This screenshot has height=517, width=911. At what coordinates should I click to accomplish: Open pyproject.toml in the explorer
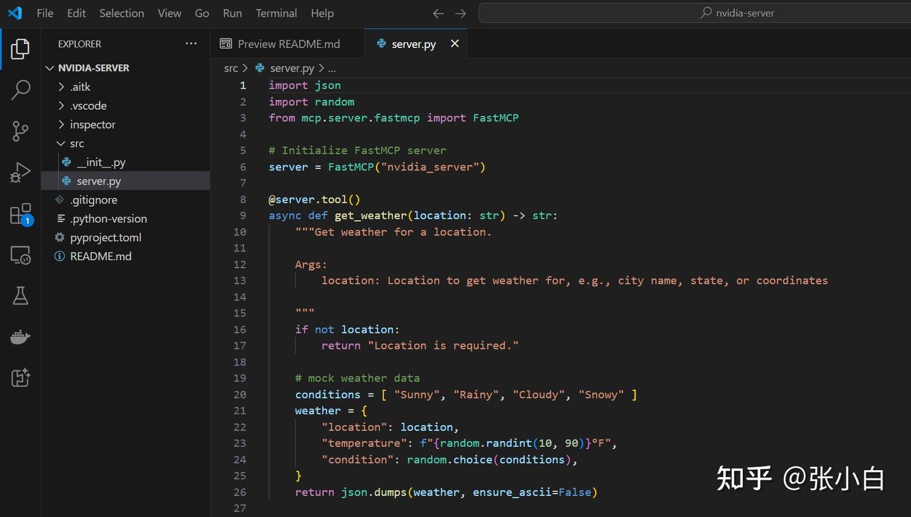(106, 237)
